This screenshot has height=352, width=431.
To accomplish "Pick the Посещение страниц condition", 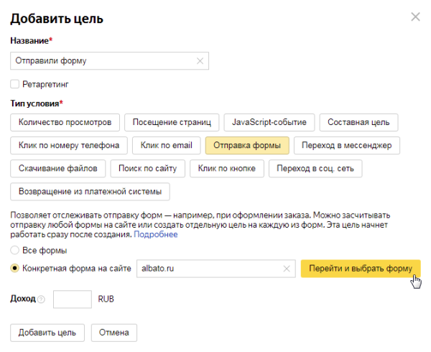I will 171,122.
